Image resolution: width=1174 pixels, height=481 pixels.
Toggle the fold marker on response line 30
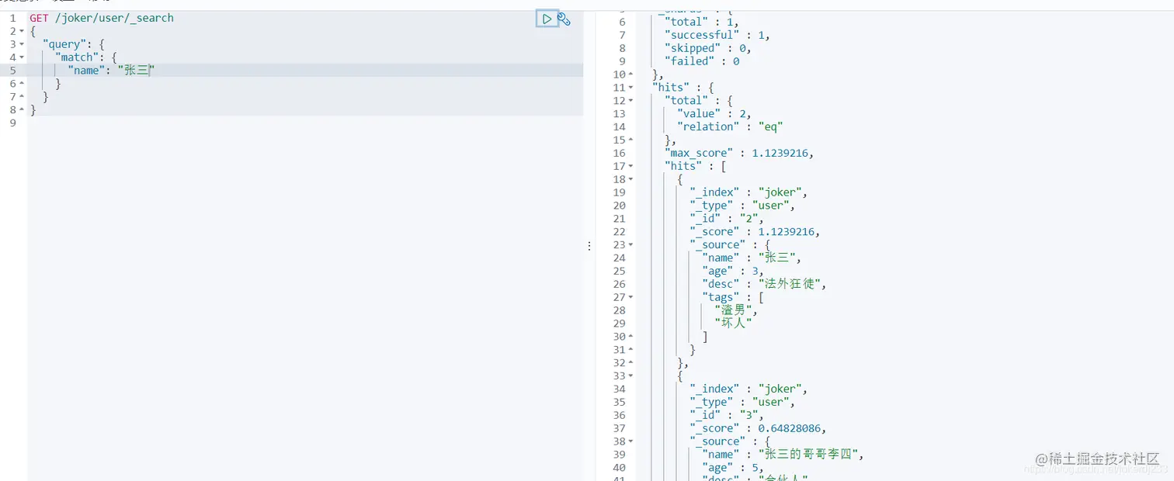pyautogui.click(x=630, y=337)
